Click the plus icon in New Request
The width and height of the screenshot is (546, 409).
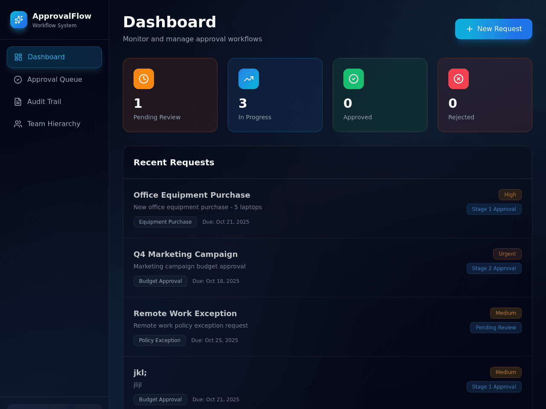tap(470, 29)
